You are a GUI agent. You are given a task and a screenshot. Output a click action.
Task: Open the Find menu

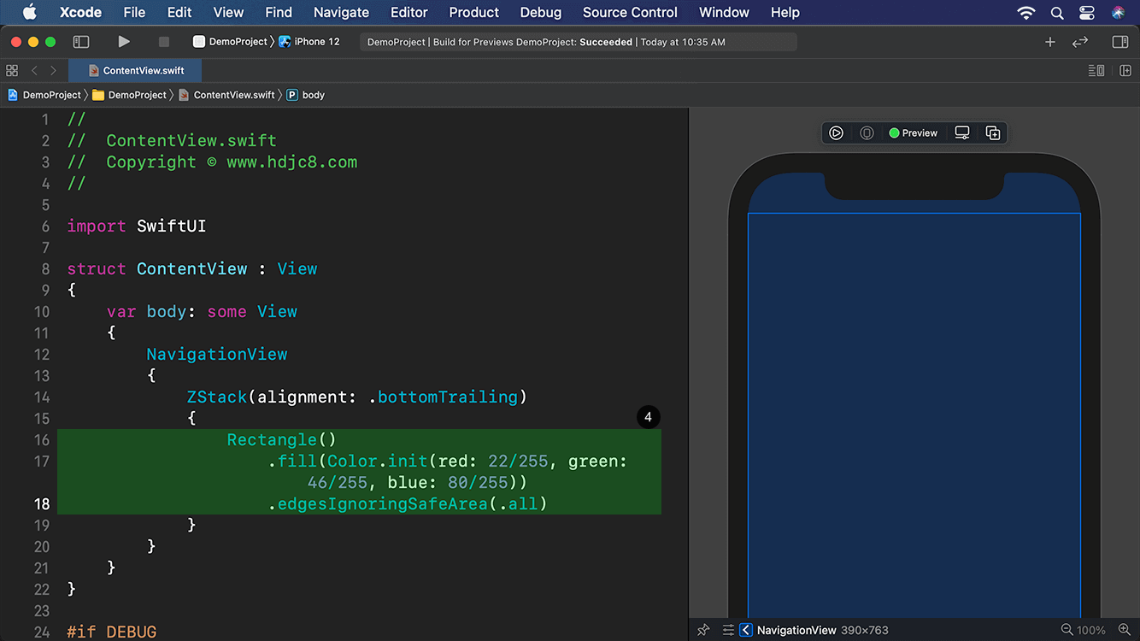(x=279, y=12)
